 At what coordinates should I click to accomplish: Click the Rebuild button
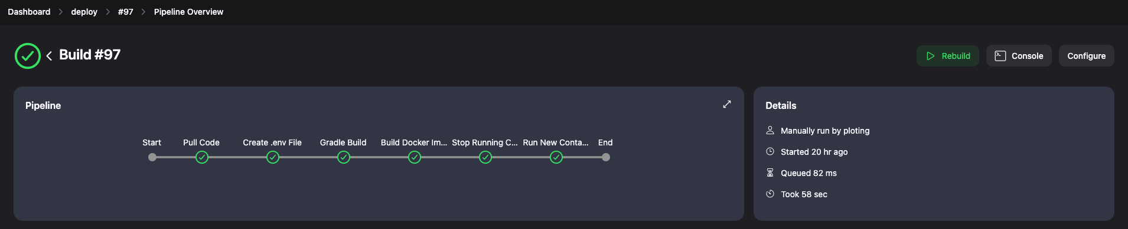point(947,56)
